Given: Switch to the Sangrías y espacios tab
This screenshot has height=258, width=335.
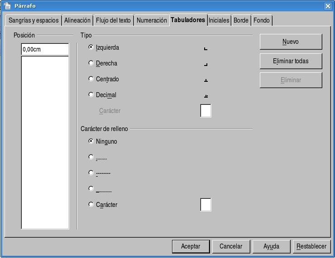Looking at the screenshot, I should (x=33, y=20).
